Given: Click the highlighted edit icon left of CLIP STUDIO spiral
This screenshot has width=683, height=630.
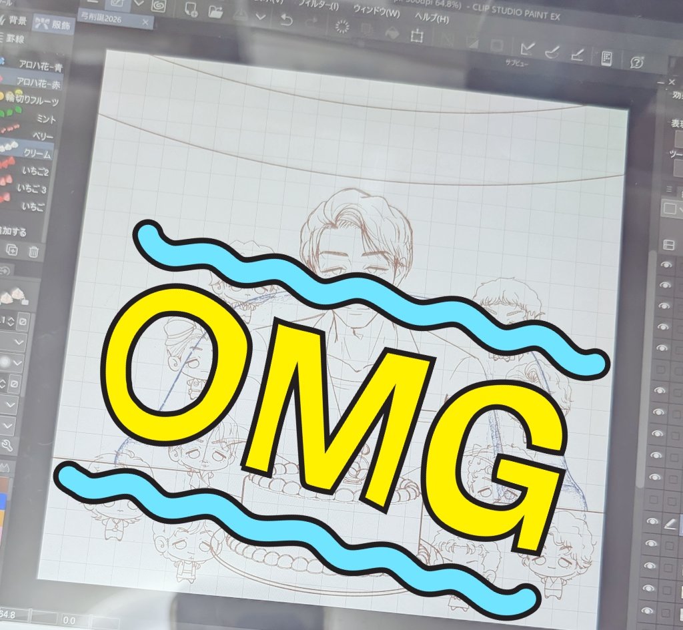Looking at the screenshot, I should (118, 4).
